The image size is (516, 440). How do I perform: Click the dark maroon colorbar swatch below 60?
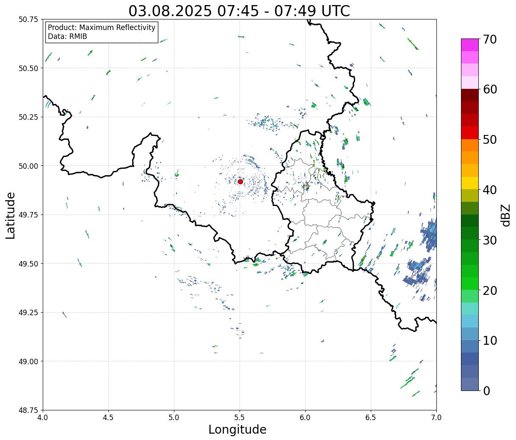470,95
